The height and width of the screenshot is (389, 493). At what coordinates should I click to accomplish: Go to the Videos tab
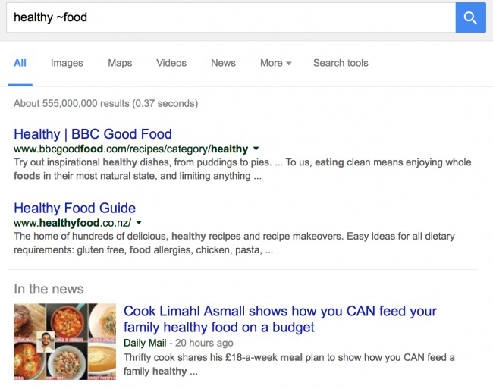point(171,63)
